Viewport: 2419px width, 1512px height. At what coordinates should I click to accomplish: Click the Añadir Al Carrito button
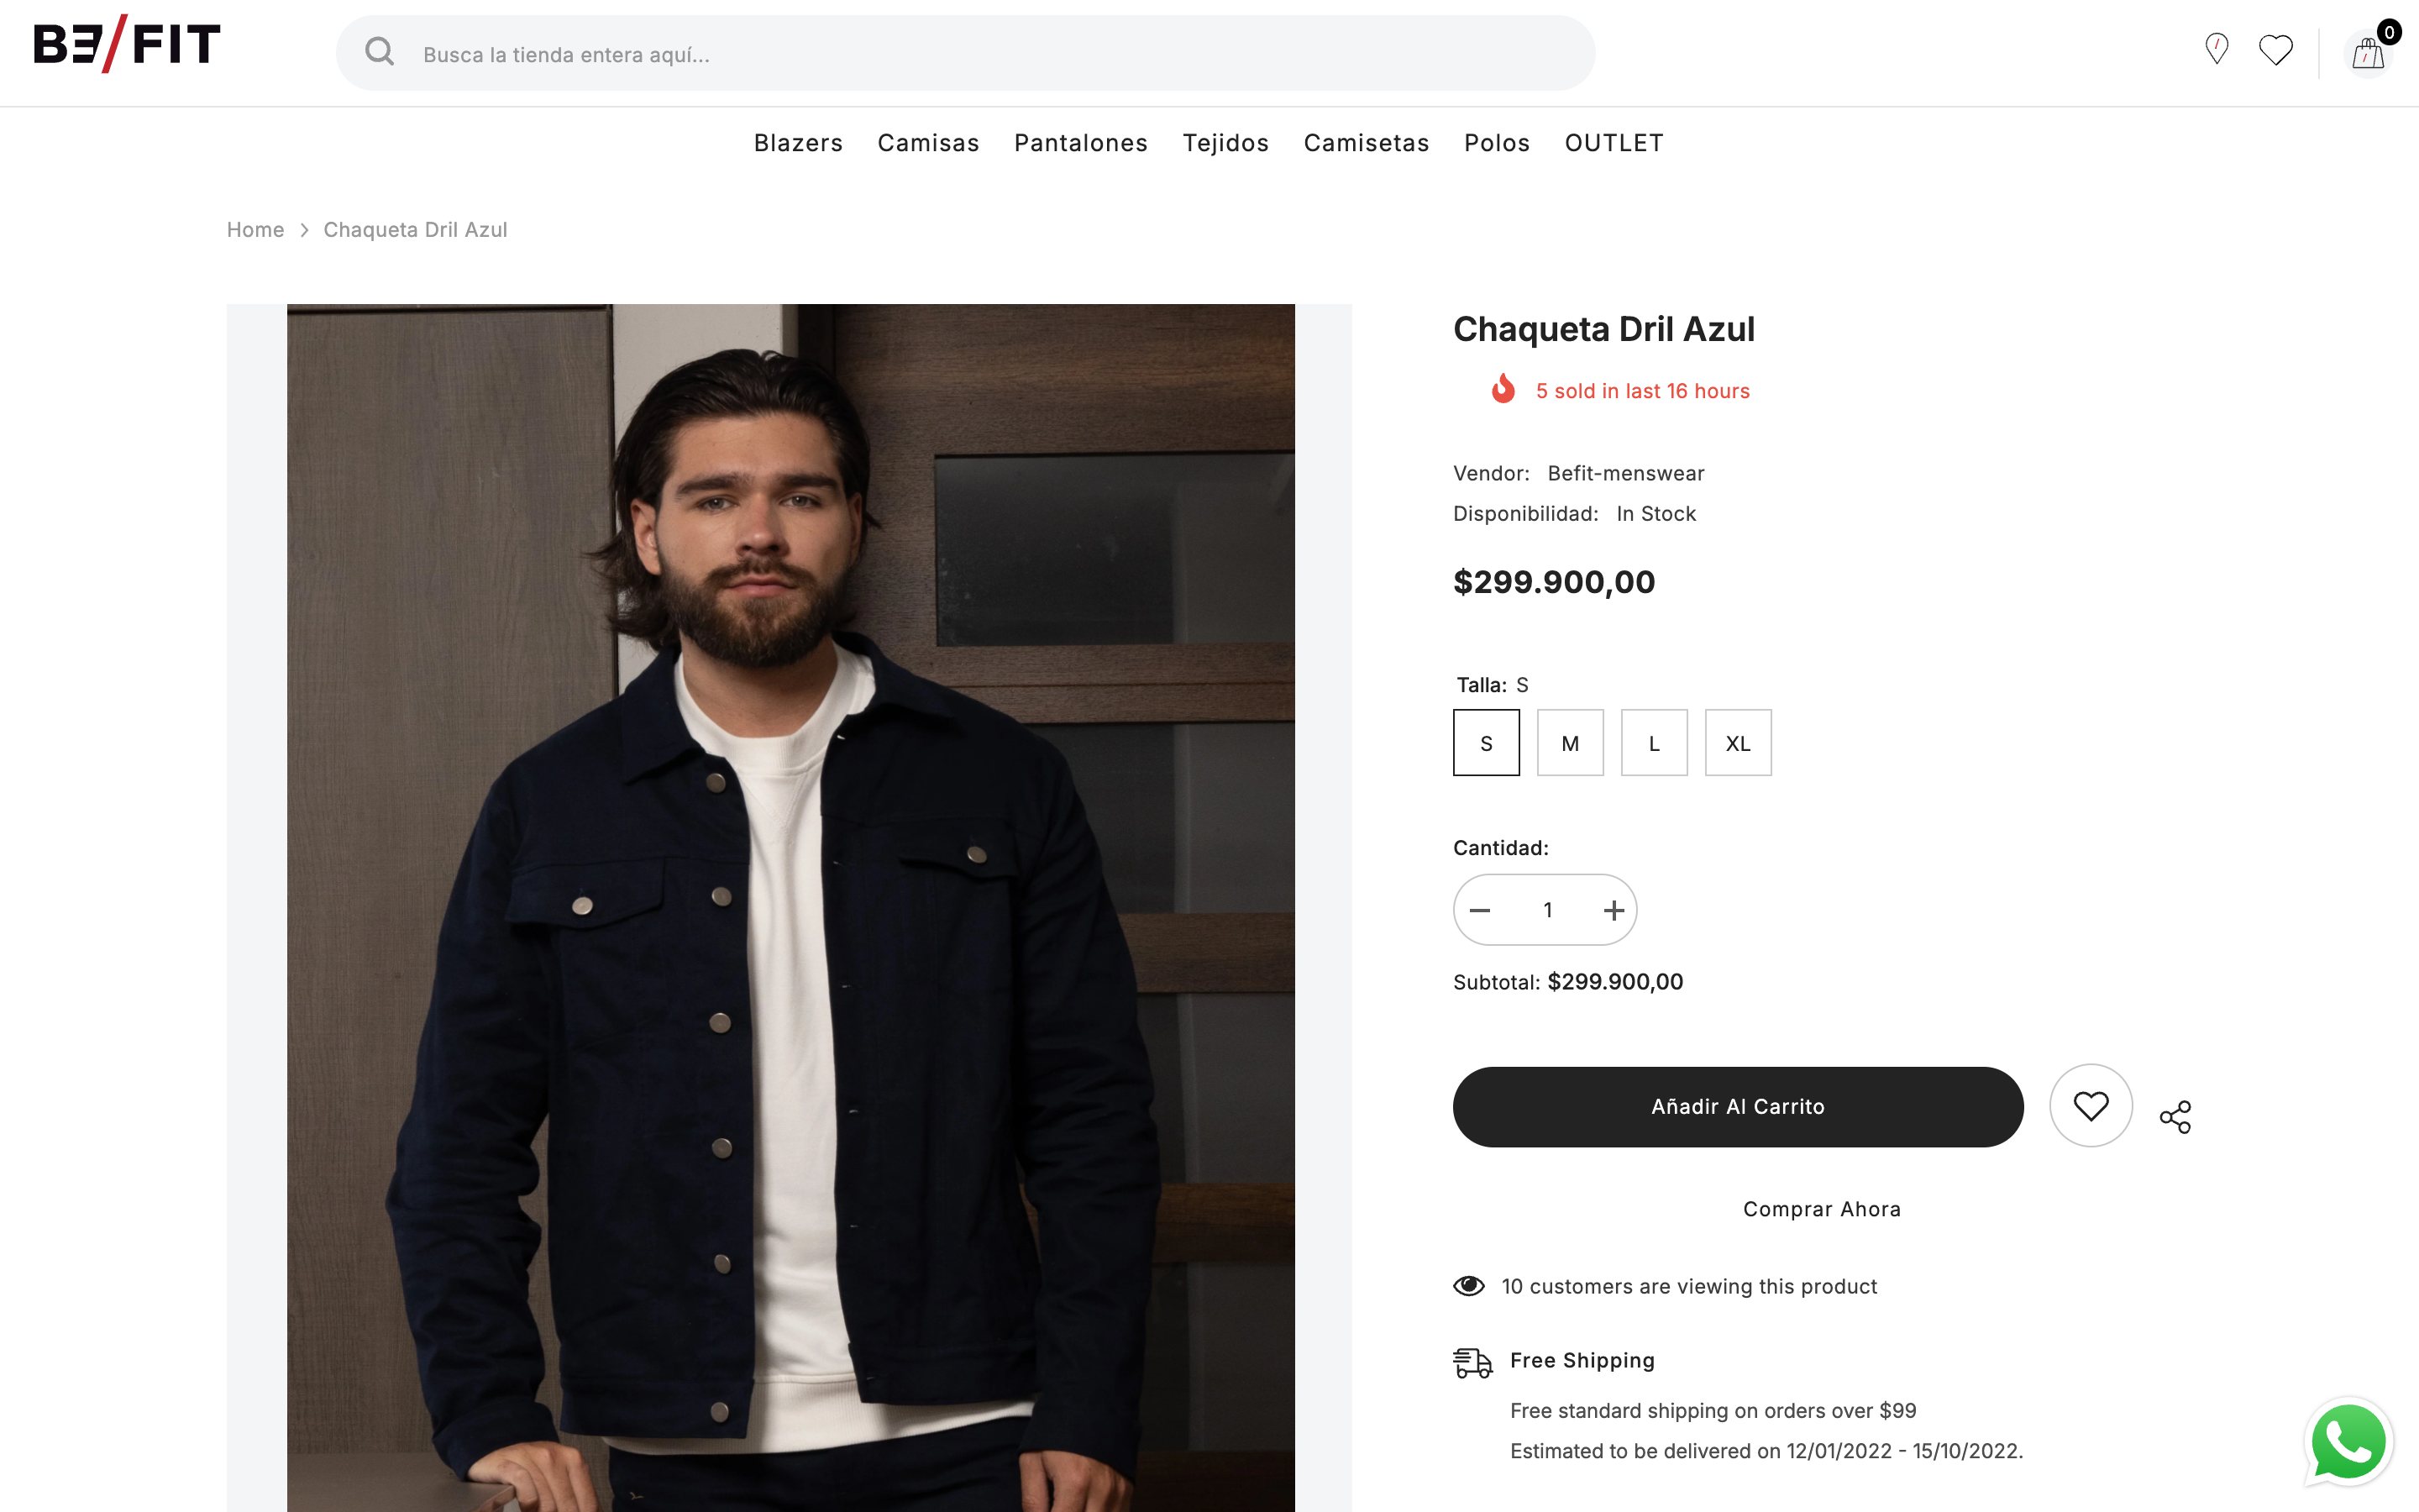[x=1737, y=1106]
